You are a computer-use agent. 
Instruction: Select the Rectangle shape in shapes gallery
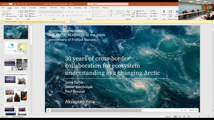pos(118,11)
